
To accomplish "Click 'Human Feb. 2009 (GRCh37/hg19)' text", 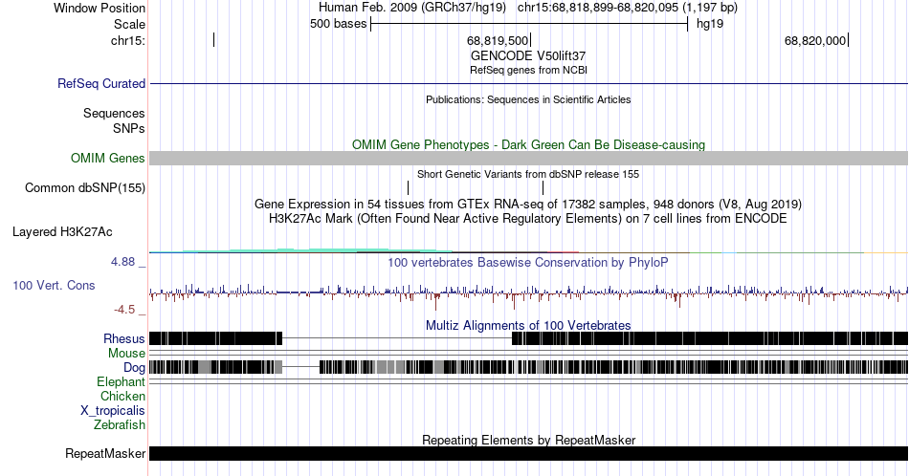I will (x=412, y=8).
